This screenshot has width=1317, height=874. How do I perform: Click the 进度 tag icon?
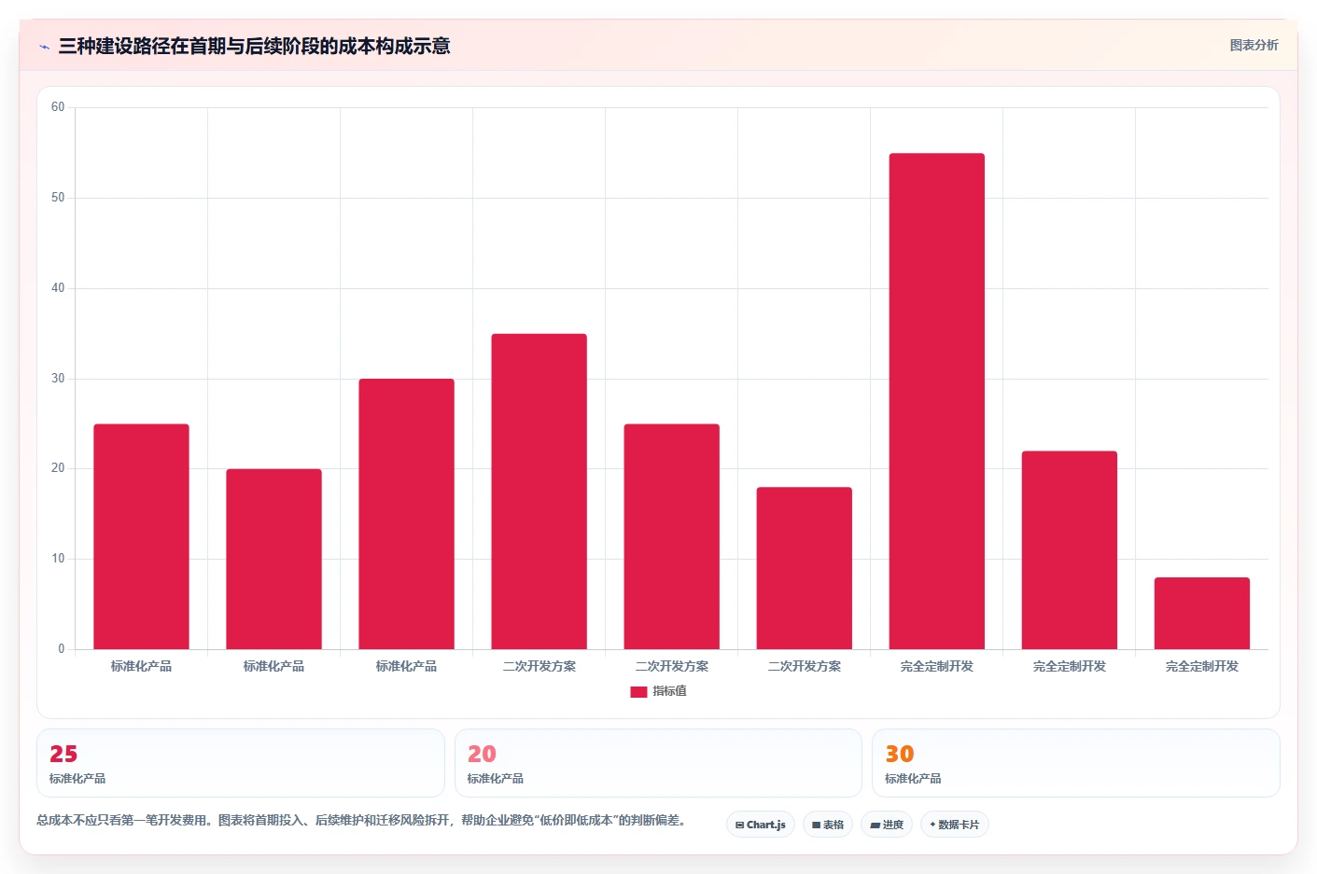(x=875, y=825)
